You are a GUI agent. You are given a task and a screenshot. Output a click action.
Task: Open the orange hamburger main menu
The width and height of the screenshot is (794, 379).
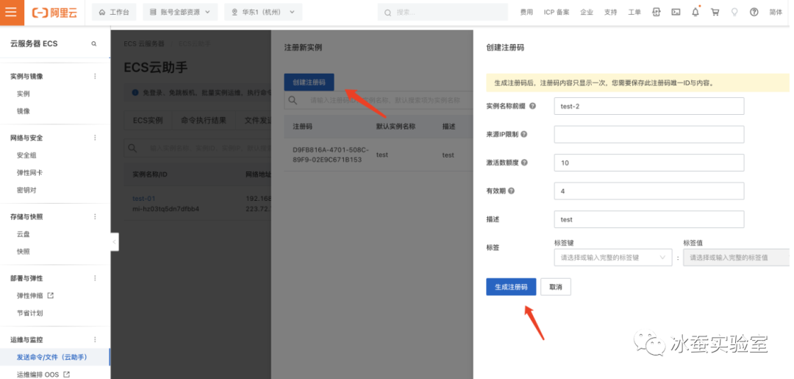12,13
